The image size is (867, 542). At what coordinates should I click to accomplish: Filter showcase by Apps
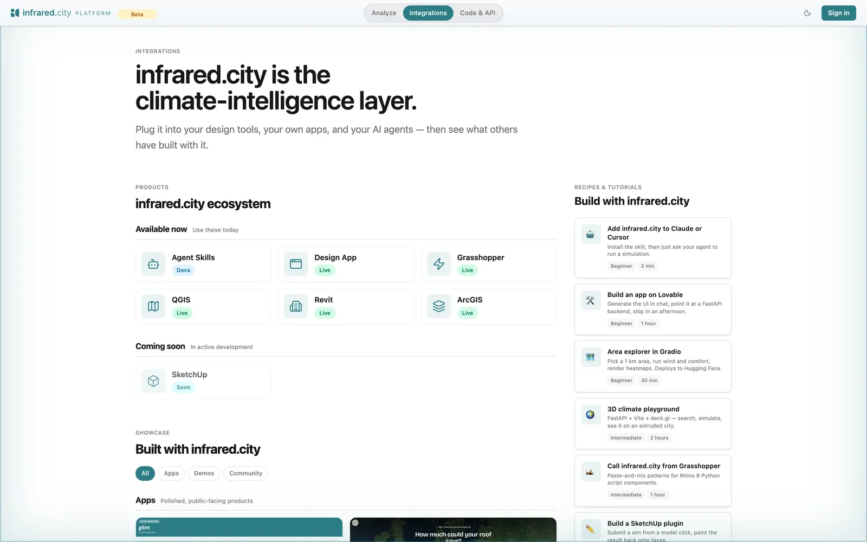[171, 473]
